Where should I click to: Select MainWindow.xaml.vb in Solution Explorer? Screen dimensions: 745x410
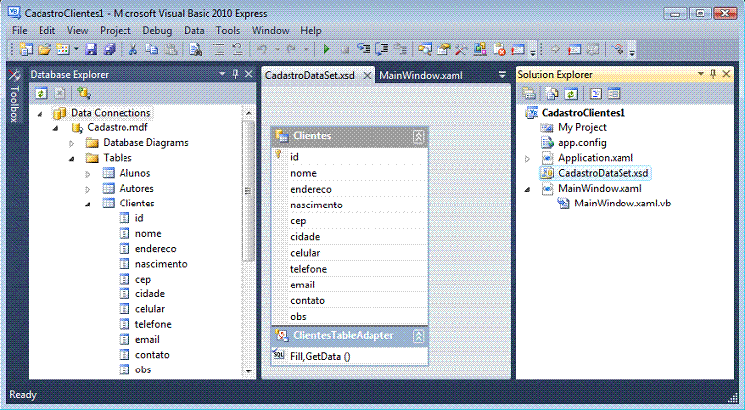621,204
